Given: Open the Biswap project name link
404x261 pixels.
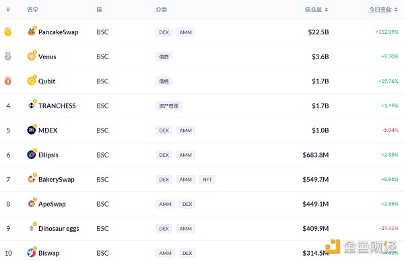Looking at the screenshot, I should pos(48,253).
